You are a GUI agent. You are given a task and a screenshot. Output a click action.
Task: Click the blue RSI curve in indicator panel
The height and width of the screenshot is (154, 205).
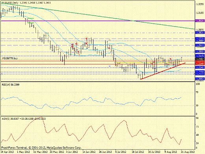coord(91,103)
